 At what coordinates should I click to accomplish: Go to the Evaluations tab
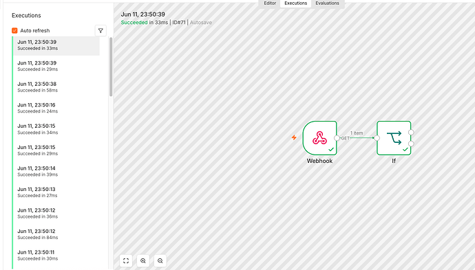pyautogui.click(x=327, y=3)
